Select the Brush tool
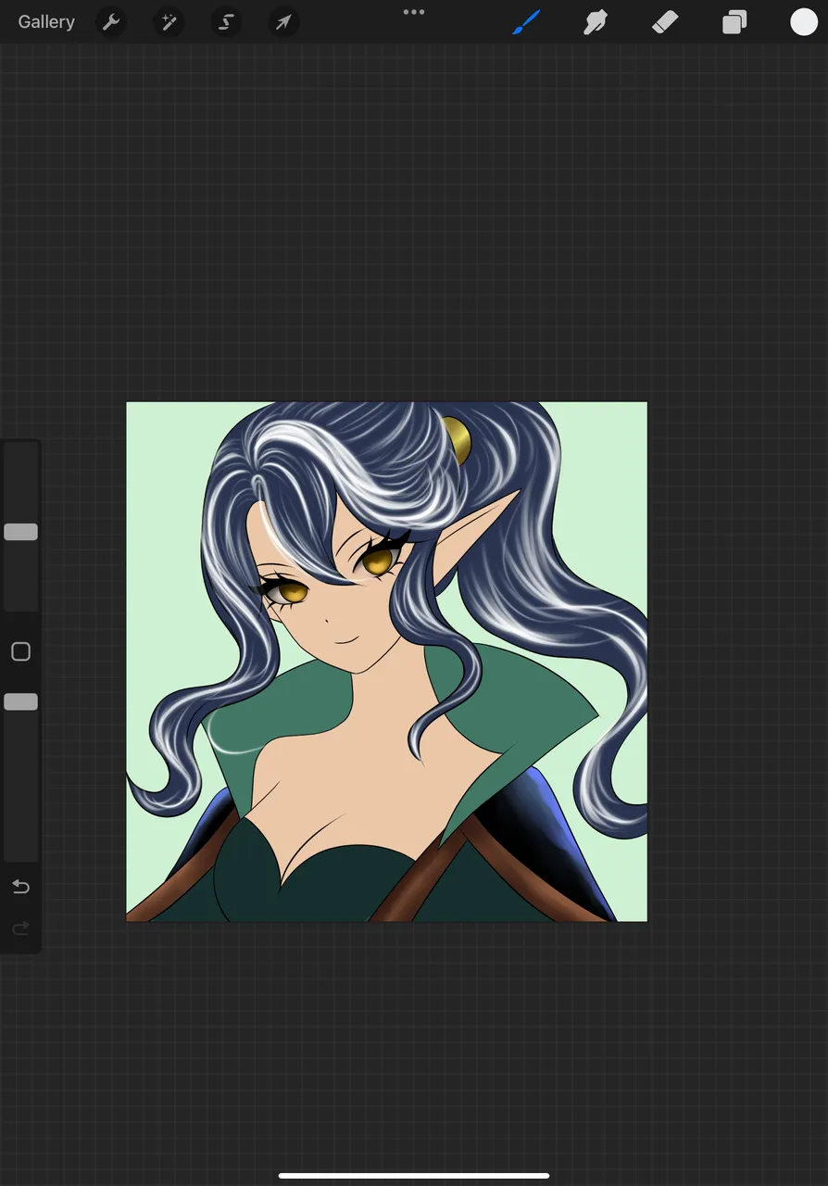The height and width of the screenshot is (1186, 828). (526, 21)
